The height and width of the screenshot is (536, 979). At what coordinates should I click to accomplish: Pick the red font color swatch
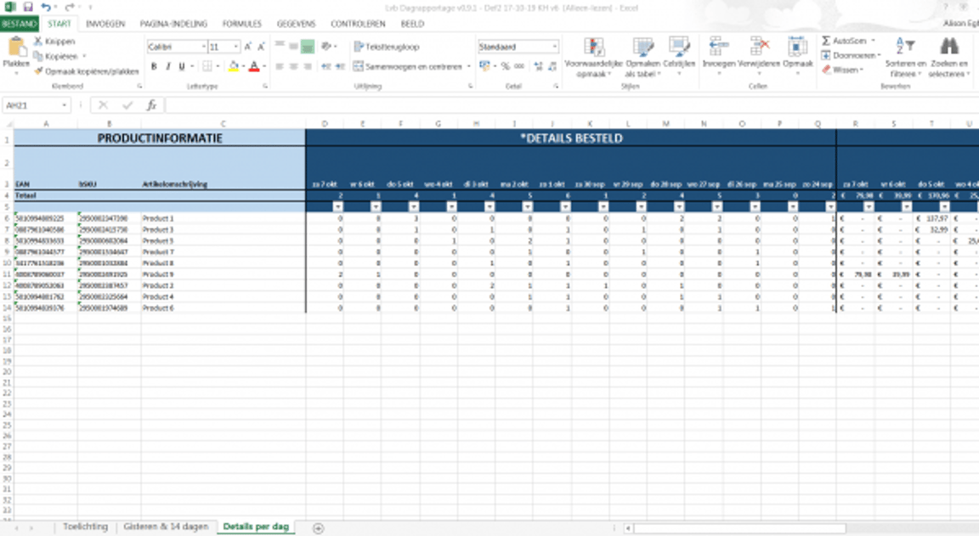[253, 66]
